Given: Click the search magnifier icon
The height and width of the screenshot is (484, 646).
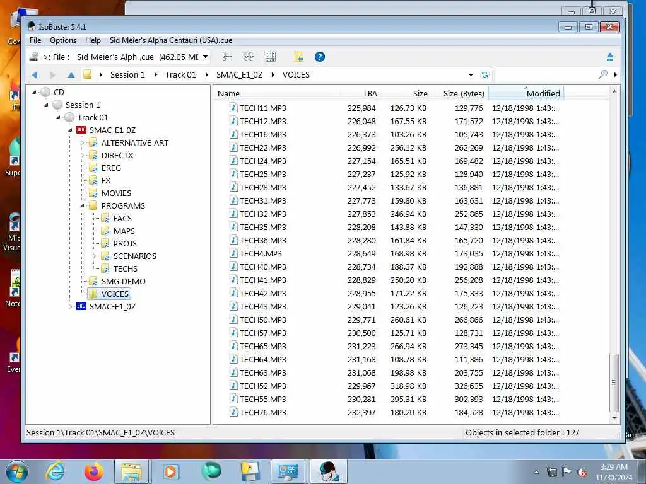Looking at the screenshot, I should [x=602, y=74].
